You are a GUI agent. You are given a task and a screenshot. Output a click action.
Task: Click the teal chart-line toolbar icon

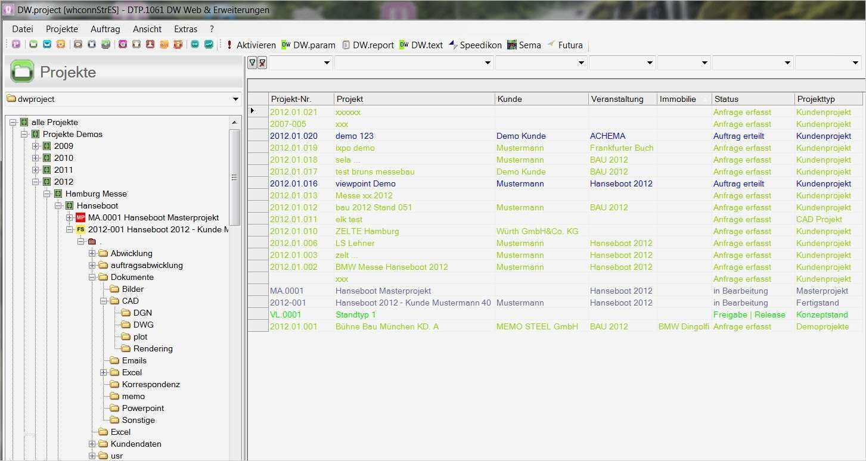pos(209,45)
